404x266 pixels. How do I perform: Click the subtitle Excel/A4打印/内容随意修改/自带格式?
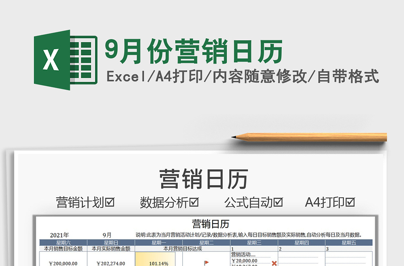click(242, 76)
